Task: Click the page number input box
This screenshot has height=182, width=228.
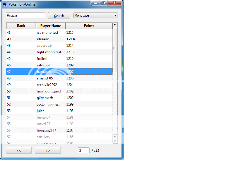Action: (x=84, y=151)
